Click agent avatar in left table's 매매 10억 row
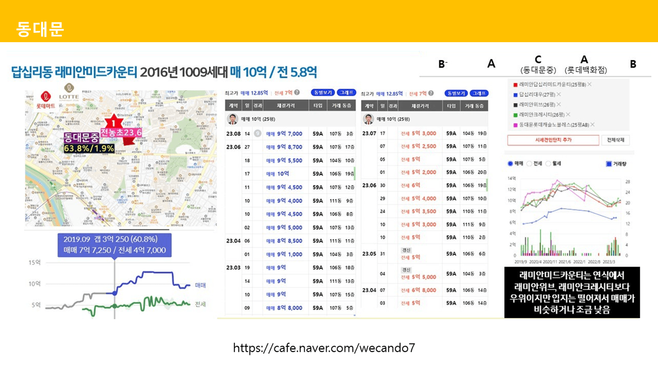This screenshot has height=370, width=658. [233, 120]
